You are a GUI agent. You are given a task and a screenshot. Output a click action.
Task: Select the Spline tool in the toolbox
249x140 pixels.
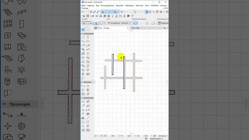[x=83, y=126]
